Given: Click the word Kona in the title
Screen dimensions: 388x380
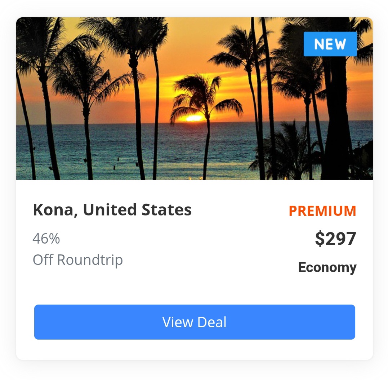Looking at the screenshot, I should click(53, 210).
